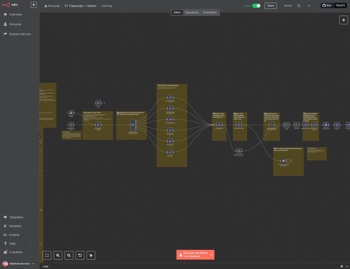Viewport: 350px width, 269px height.
Task: Expand the Logs panel chevron
Action: point(347,266)
